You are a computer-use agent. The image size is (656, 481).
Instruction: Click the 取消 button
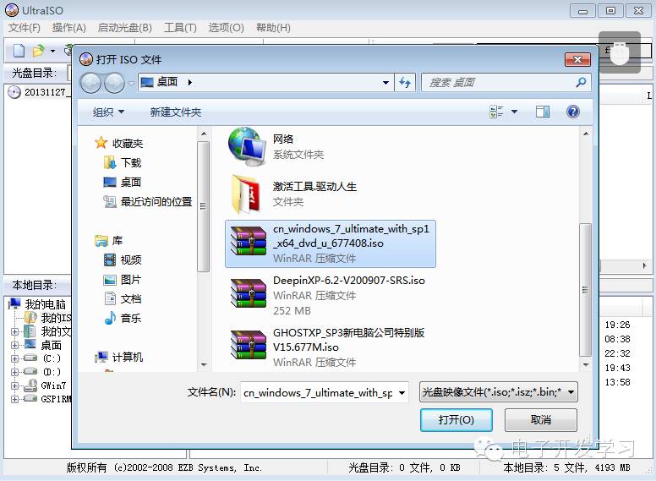click(x=540, y=420)
